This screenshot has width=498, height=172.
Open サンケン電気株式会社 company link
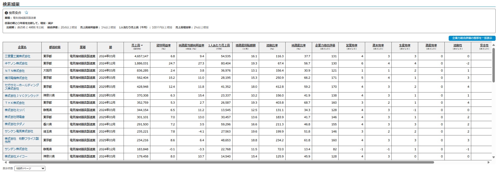(19, 131)
